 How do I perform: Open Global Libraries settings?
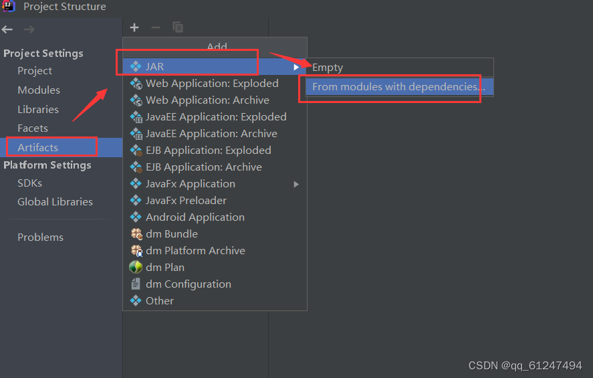pos(55,201)
